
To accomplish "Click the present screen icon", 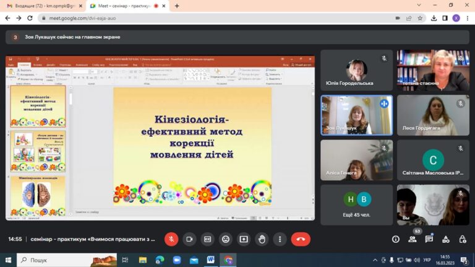I will 244,239.
